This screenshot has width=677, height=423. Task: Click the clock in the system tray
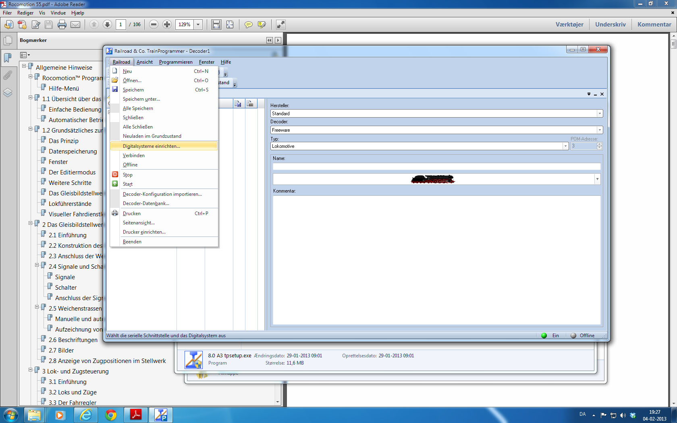click(x=654, y=415)
